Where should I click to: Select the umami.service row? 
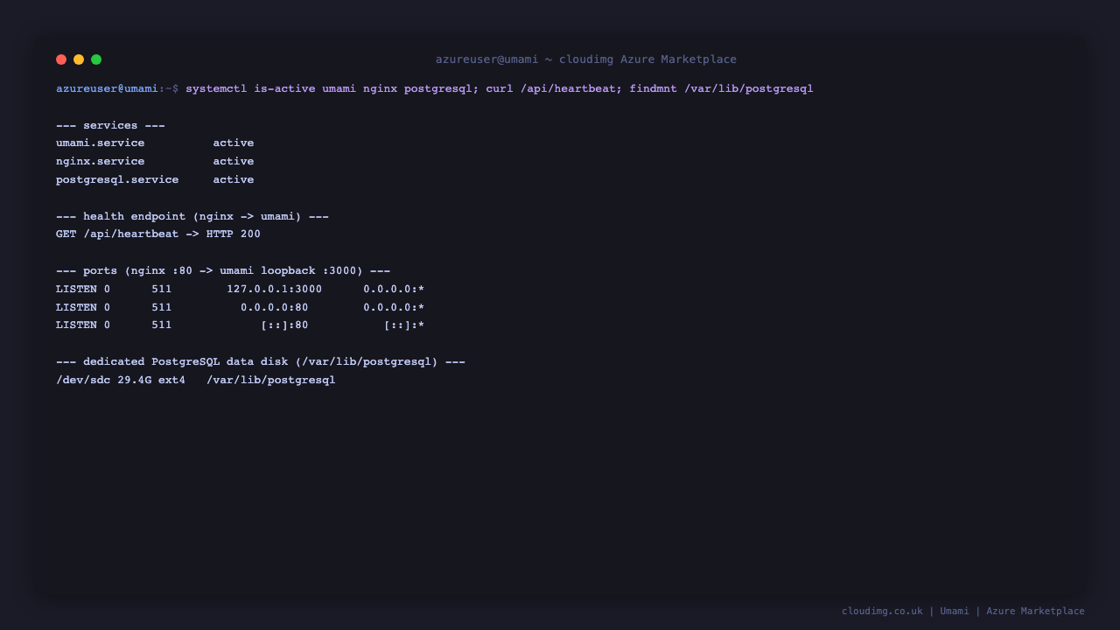[155, 143]
